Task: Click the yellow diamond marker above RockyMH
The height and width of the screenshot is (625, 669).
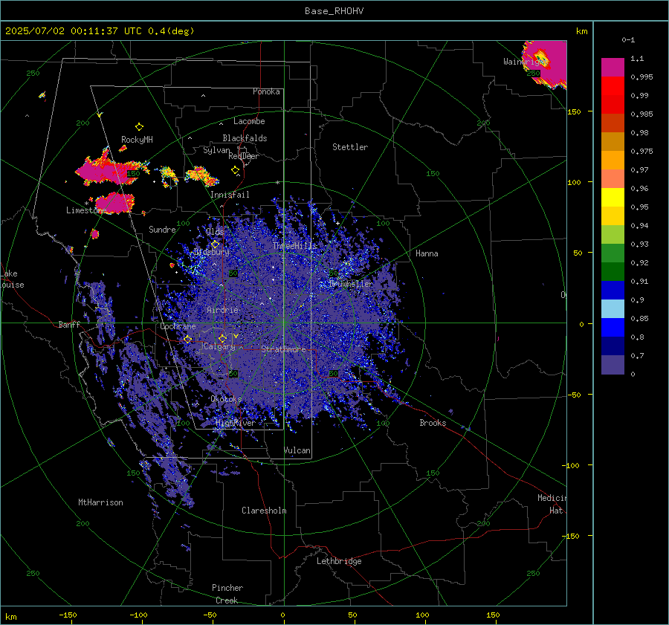Action: click(x=139, y=126)
